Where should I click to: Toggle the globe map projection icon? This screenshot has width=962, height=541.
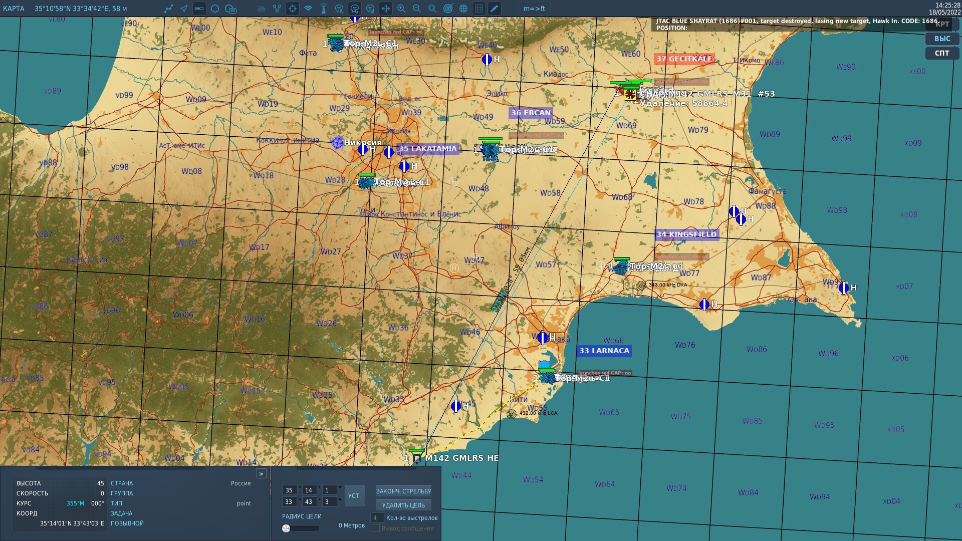[463, 9]
